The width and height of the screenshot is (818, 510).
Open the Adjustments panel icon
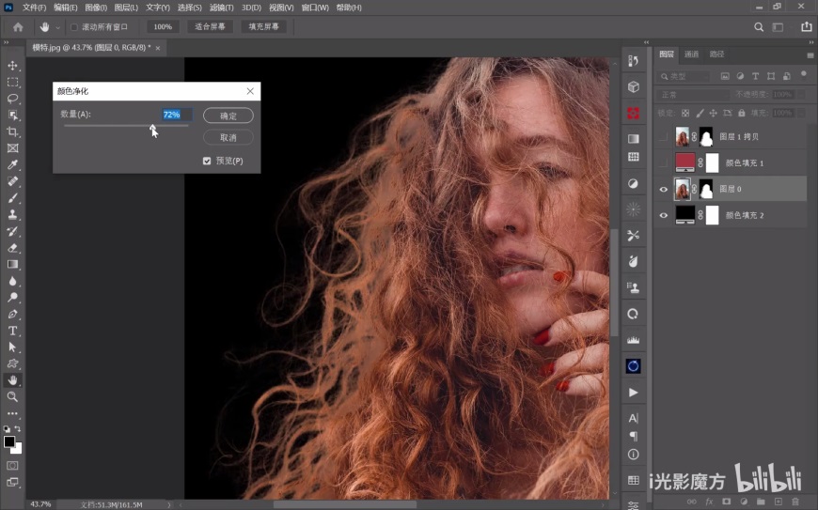[634, 183]
